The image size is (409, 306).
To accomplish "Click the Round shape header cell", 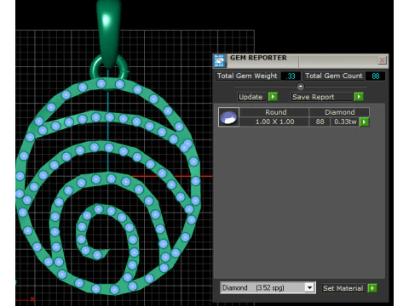I will click(274, 112).
